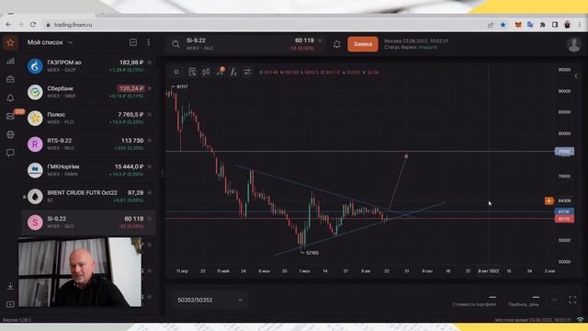The height and width of the screenshot is (331, 588).
Task: Open the favorites star sidebar tab
Action: 10,43
